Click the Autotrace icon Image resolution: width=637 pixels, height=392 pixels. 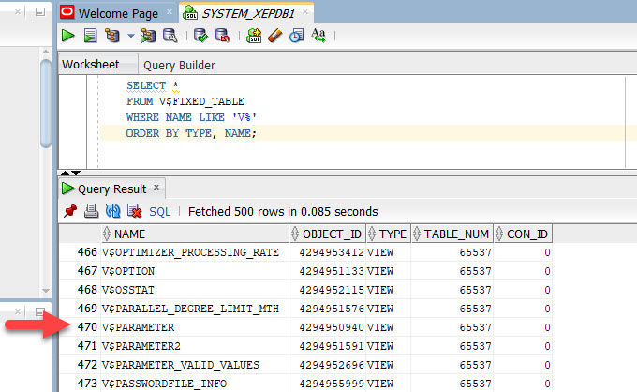coord(148,36)
